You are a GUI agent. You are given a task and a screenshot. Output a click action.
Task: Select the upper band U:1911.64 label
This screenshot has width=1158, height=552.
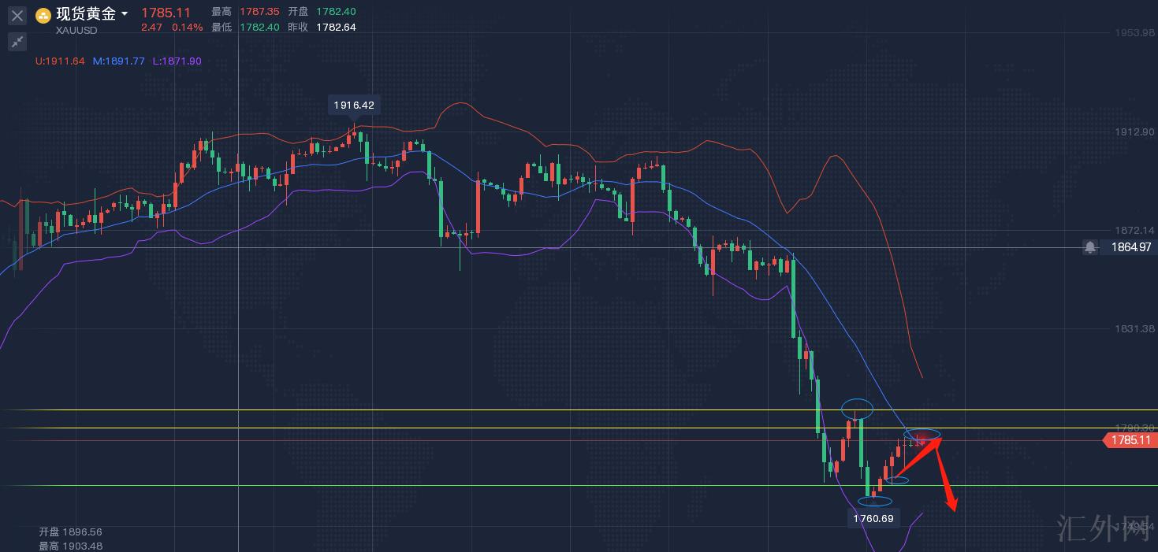click(x=60, y=61)
